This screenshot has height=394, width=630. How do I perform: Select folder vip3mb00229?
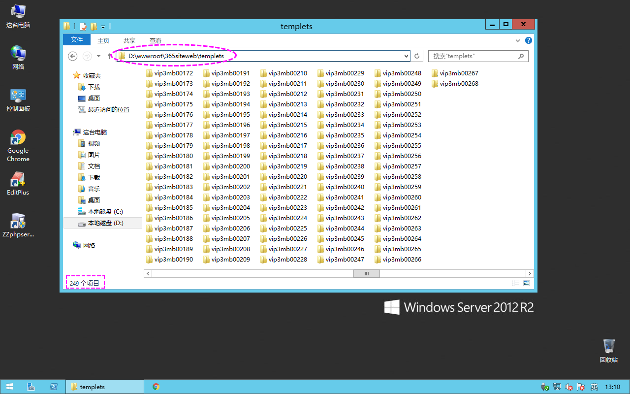(341, 73)
